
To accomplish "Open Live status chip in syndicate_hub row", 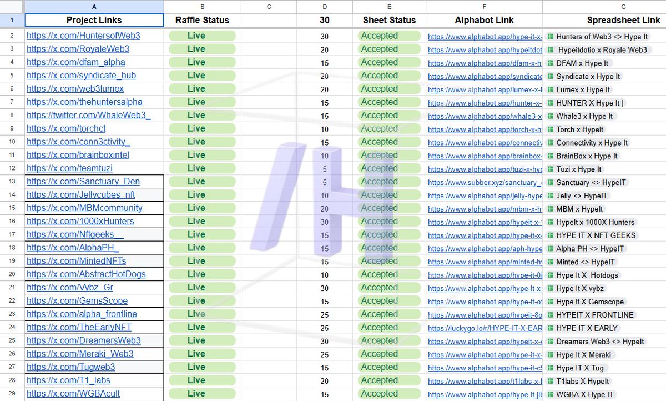I will coord(202,76).
